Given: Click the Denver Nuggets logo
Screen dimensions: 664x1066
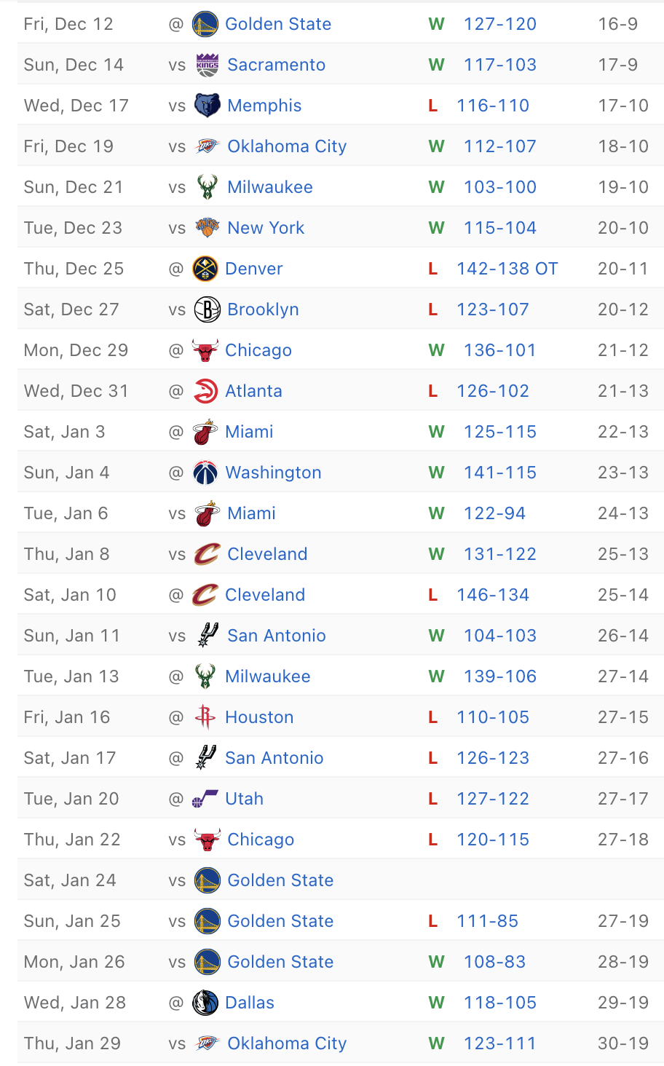Looking at the screenshot, I should 205,269.
